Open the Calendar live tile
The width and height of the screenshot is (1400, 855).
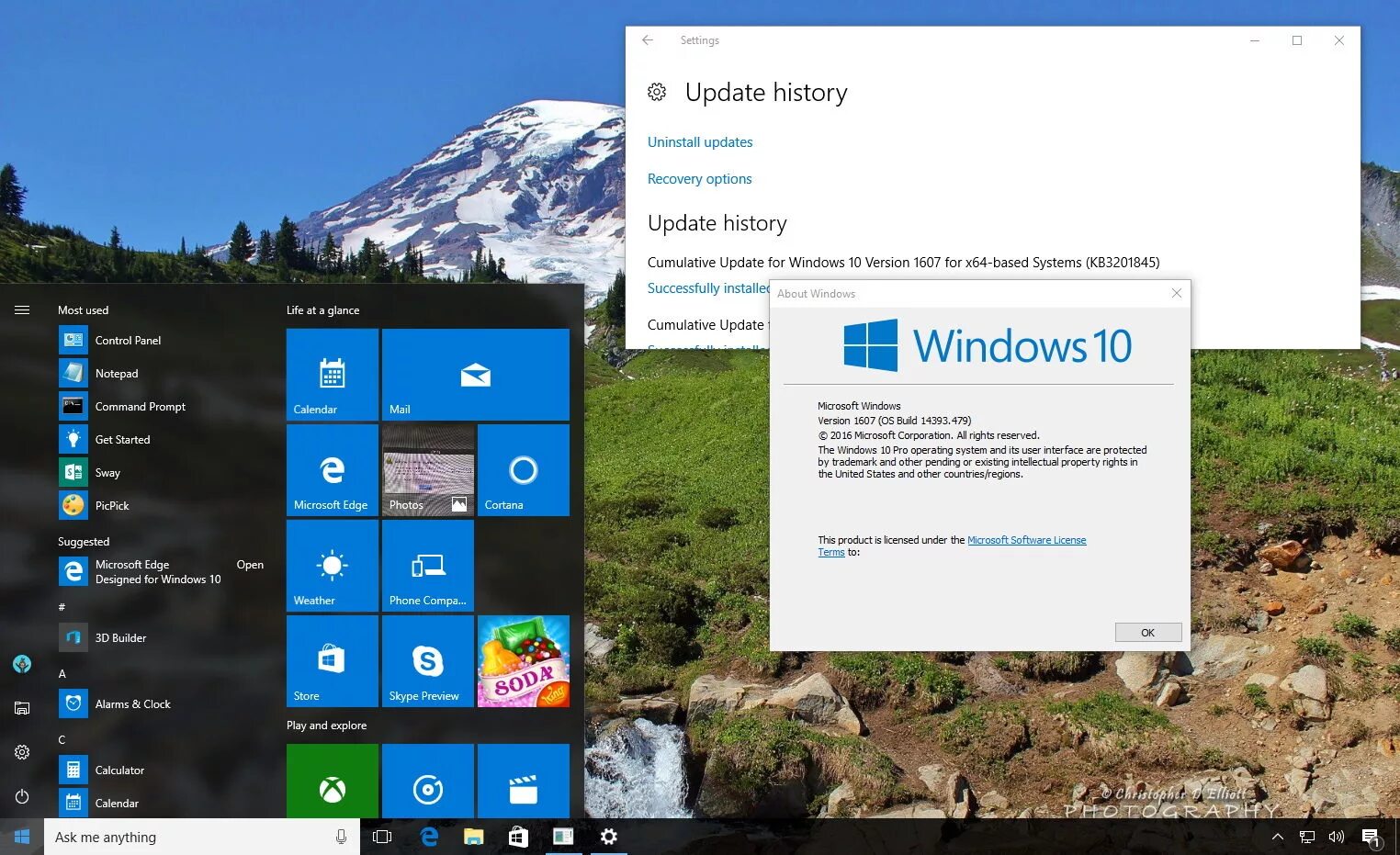(x=333, y=375)
